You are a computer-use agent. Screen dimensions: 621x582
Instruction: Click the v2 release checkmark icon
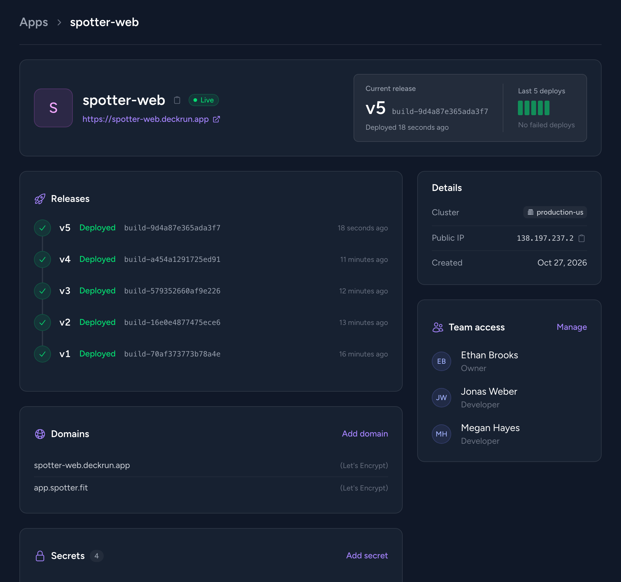point(42,323)
